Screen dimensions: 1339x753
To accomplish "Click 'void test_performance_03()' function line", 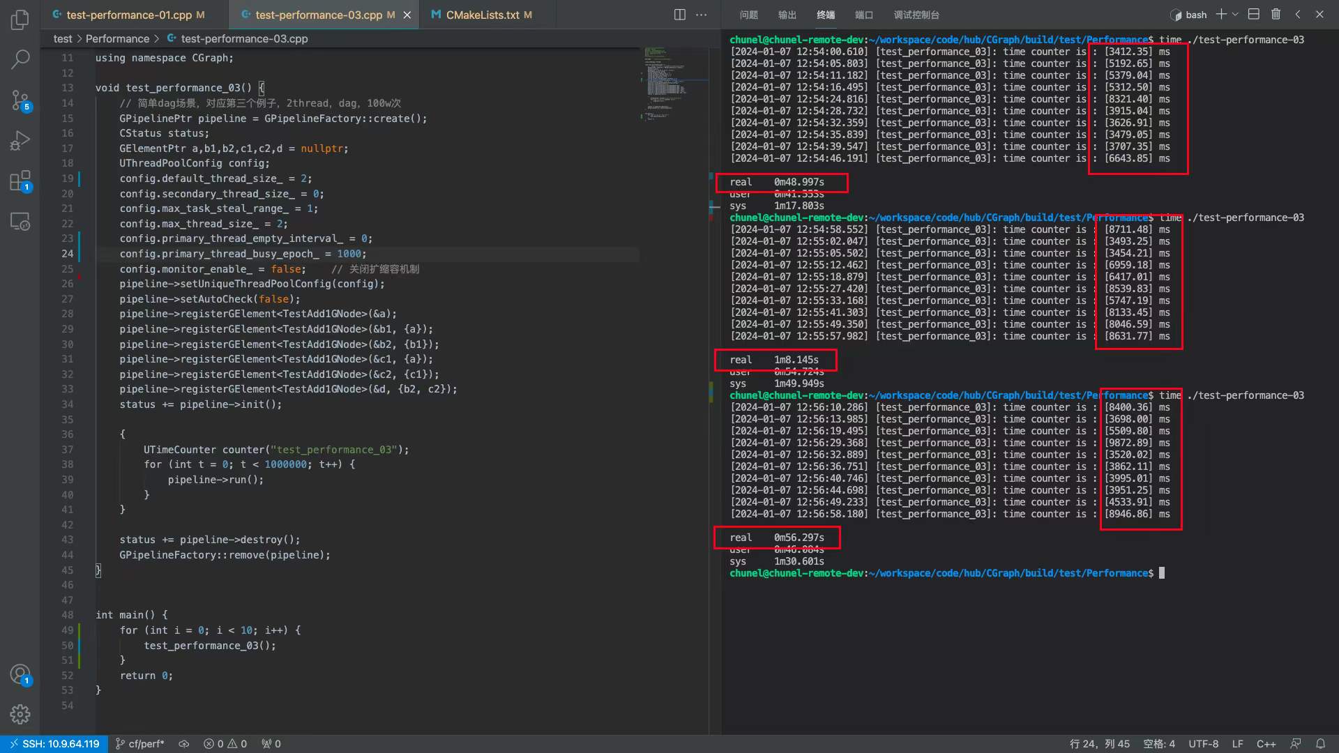I will click(x=180, y=88).
